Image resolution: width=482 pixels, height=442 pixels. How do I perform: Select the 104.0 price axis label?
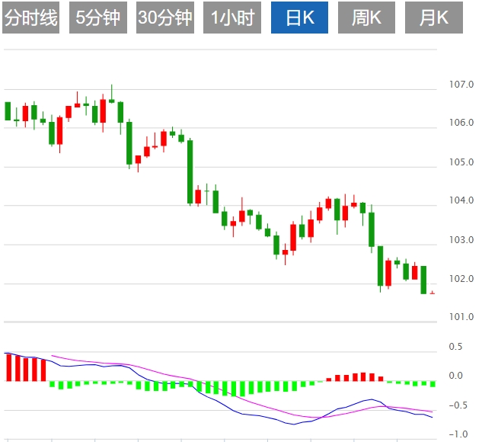click(461, 200)
